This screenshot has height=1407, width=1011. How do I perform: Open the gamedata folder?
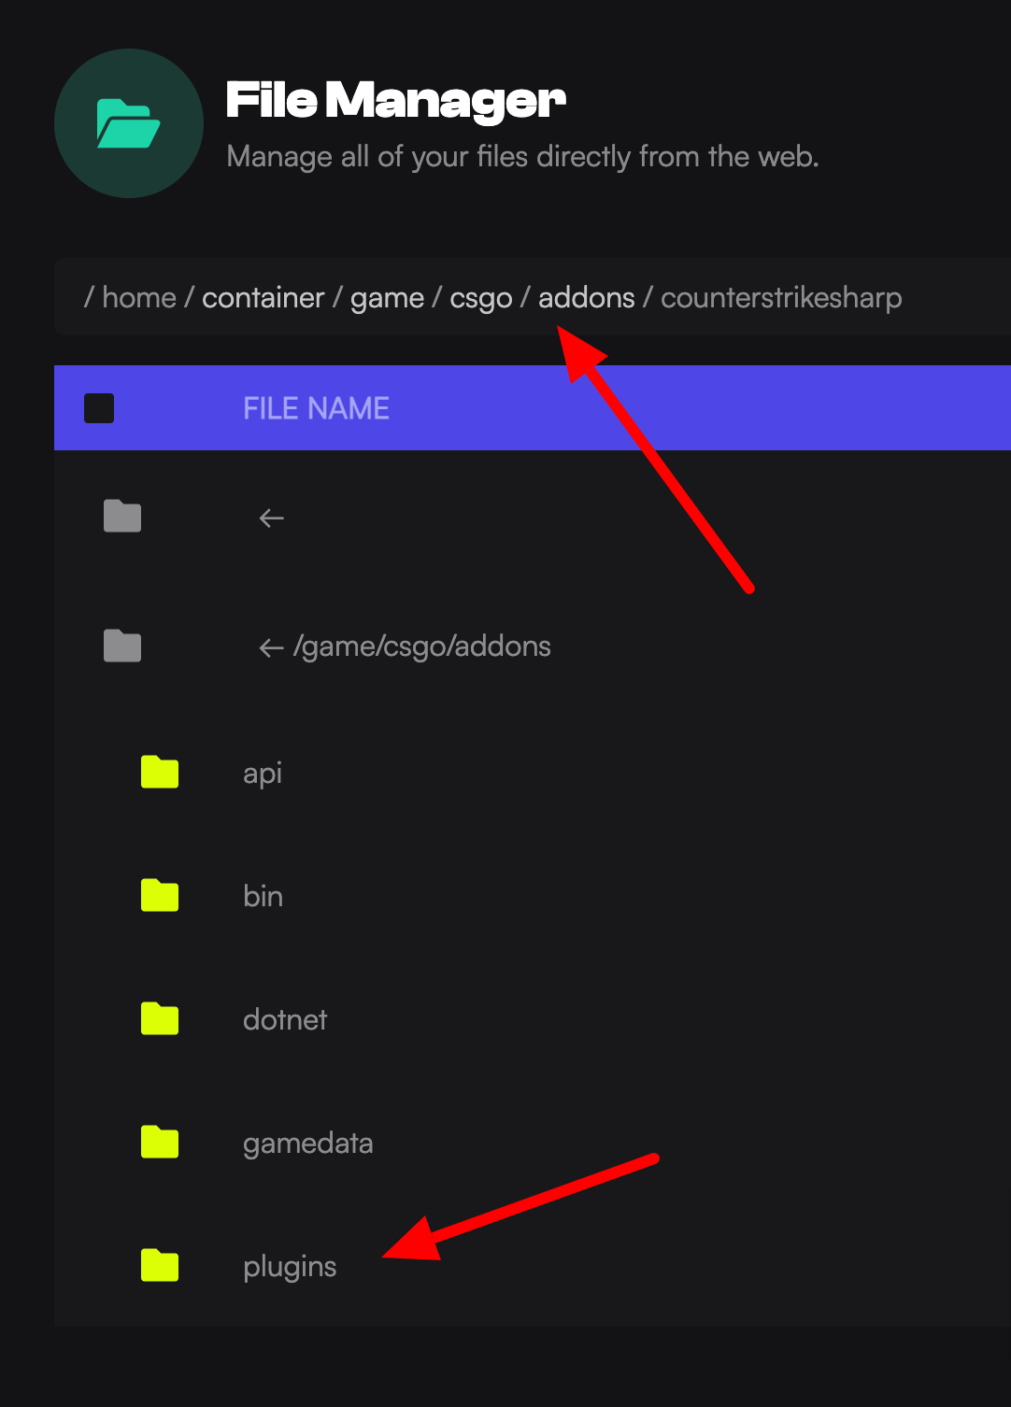point(307,1144)
